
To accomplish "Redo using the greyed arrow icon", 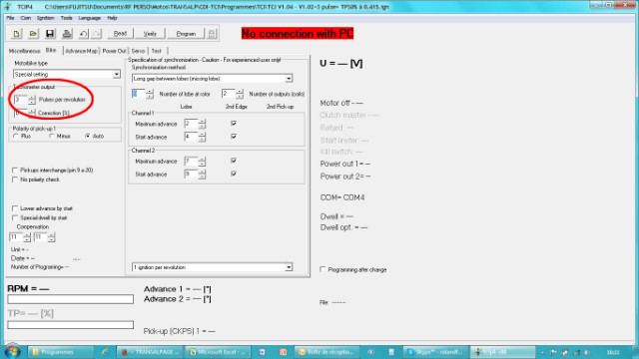I will tap(97, 34).
